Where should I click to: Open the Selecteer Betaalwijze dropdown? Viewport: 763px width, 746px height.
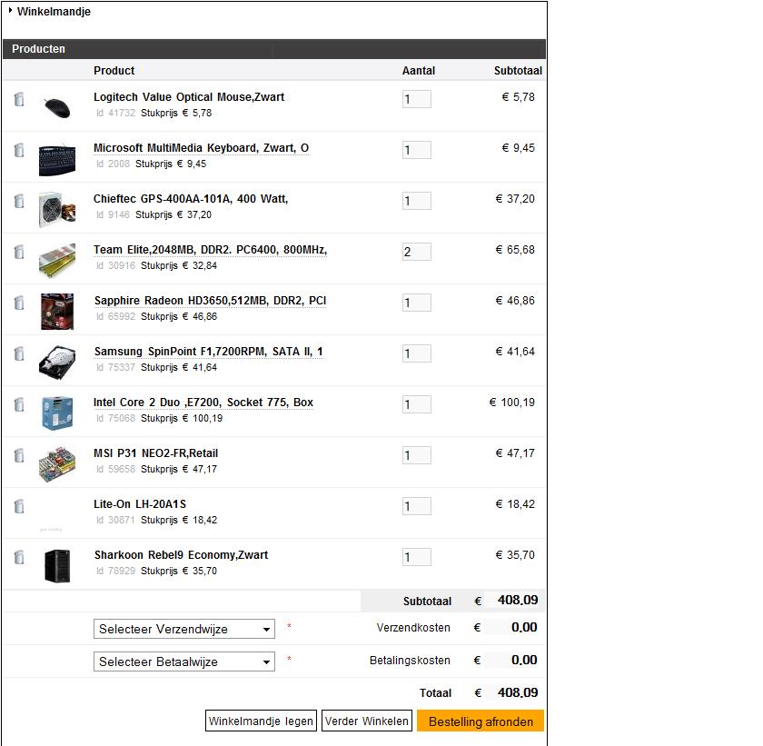tap(183, 661)
